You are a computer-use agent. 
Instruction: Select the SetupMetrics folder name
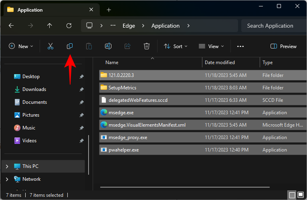pyautogui.click(x=122, y=87)
